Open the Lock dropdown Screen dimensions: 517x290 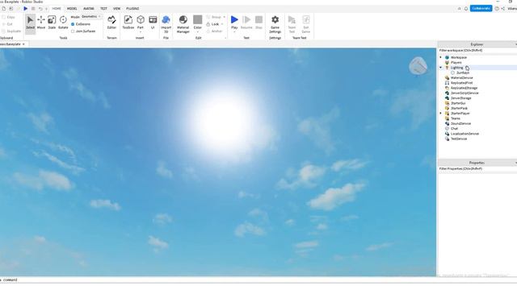click(222, 24)
